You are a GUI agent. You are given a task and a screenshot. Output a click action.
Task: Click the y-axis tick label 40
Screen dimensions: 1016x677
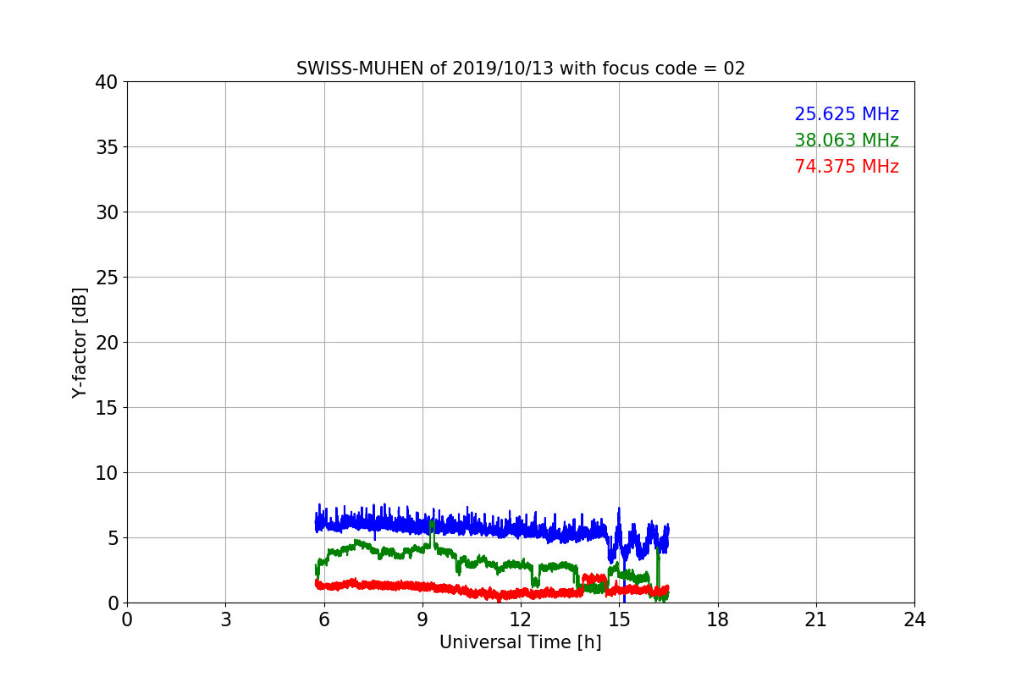point(106,82)
